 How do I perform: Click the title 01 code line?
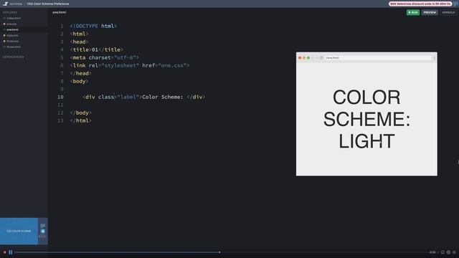(97, 49)
